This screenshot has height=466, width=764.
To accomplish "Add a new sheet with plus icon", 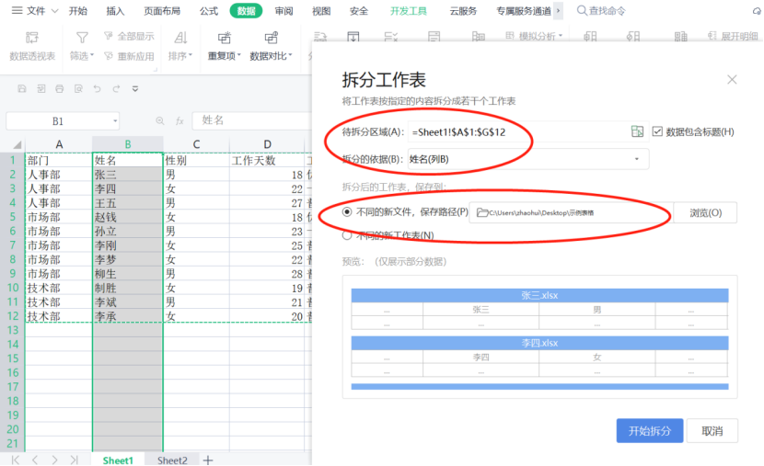I will tap(208, 460).
